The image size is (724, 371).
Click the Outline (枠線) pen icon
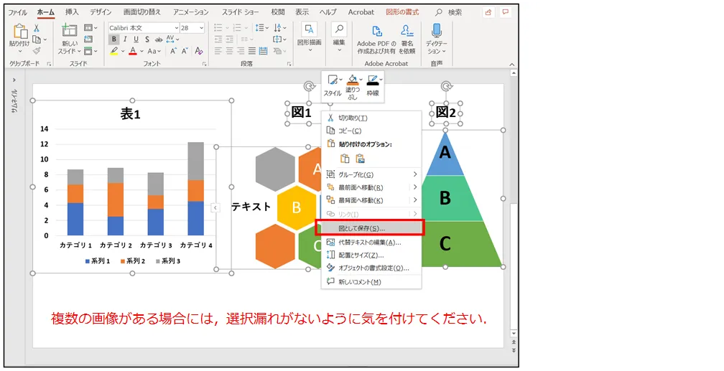click(x=372, y=80)
